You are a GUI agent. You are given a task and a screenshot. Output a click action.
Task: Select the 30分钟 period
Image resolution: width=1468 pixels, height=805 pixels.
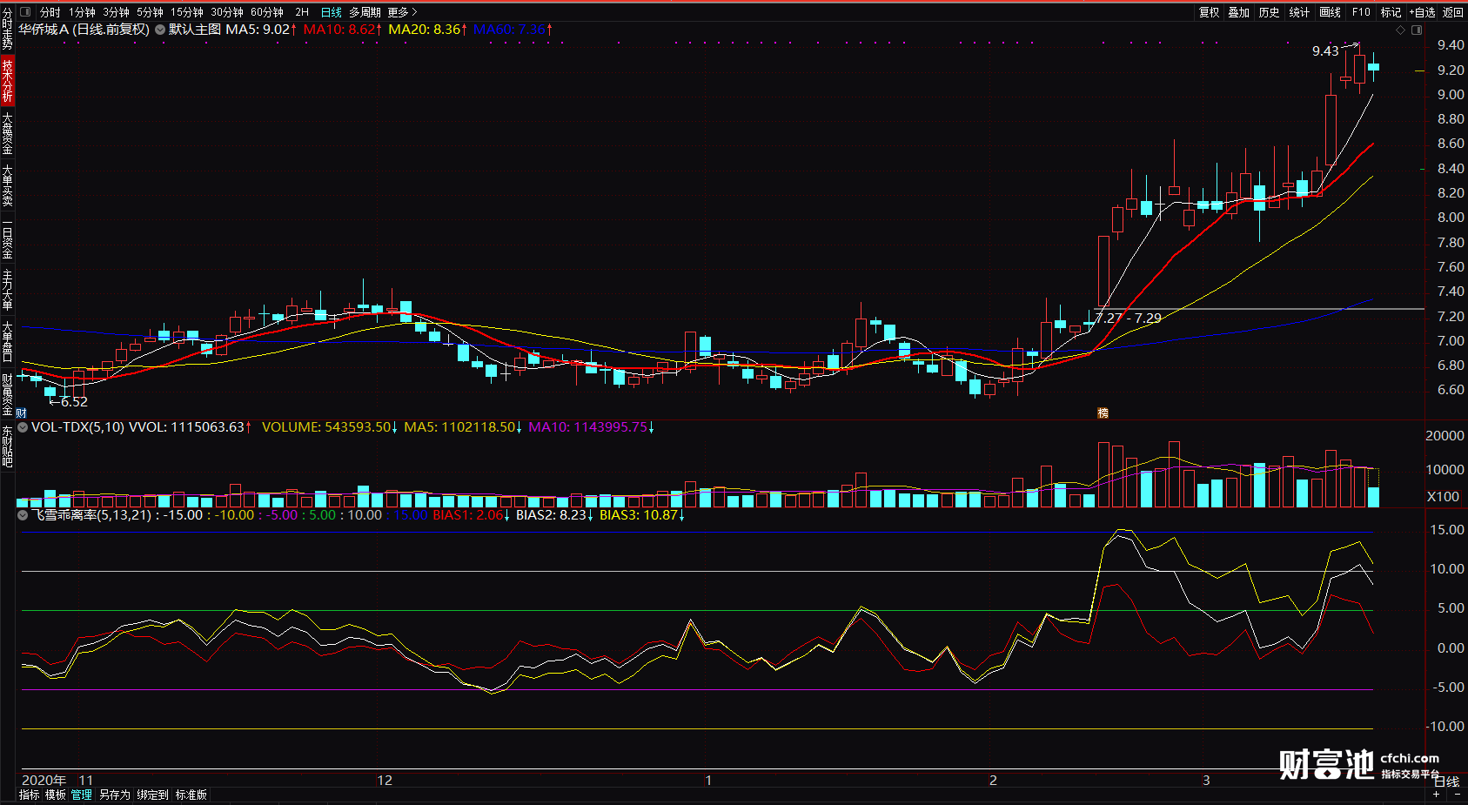pos(227,12)
